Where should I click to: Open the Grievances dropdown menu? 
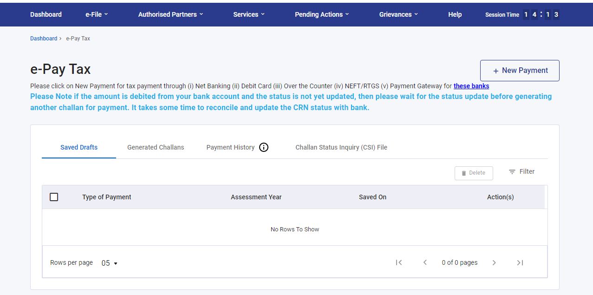(x=398, y=14)
